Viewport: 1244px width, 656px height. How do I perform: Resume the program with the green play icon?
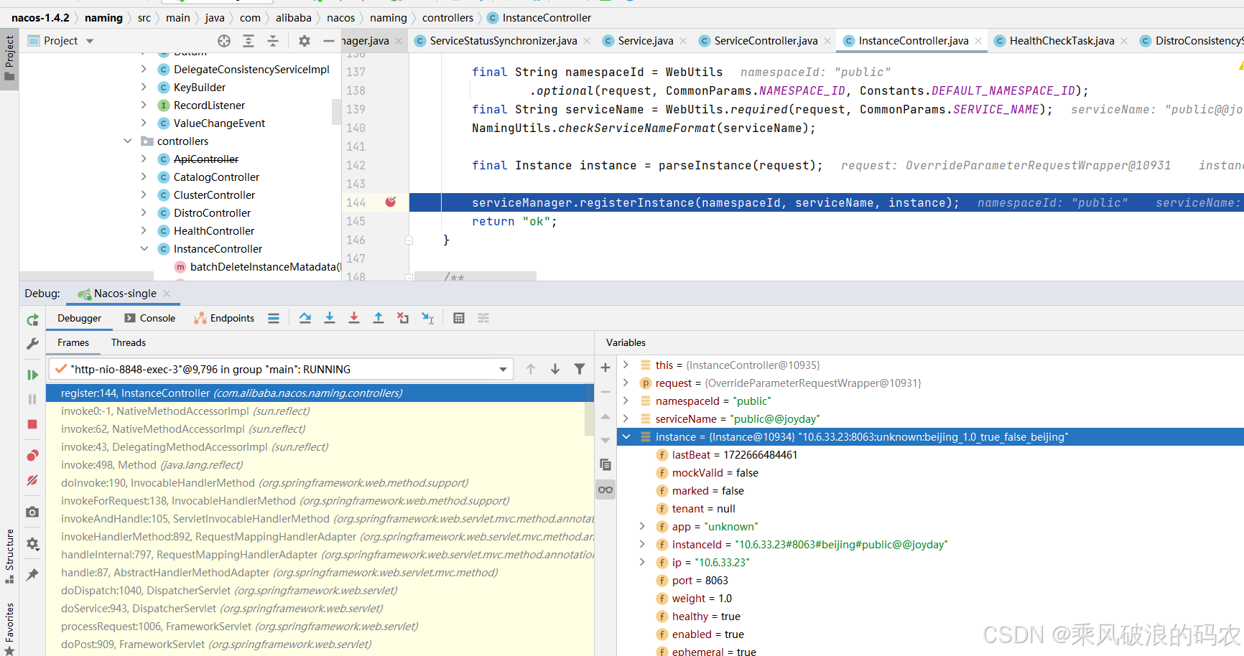pyautogui.click(x=32, y=375)
